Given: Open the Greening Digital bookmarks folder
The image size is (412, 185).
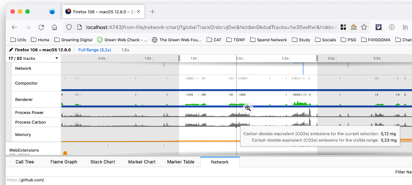Looking at the screenshot, I should [73, 40].
